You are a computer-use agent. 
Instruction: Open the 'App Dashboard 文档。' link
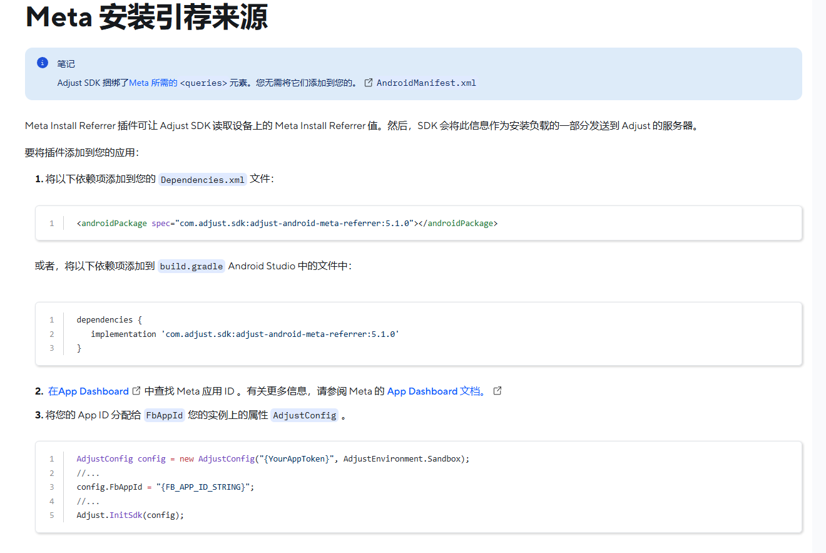coord(436,391)
